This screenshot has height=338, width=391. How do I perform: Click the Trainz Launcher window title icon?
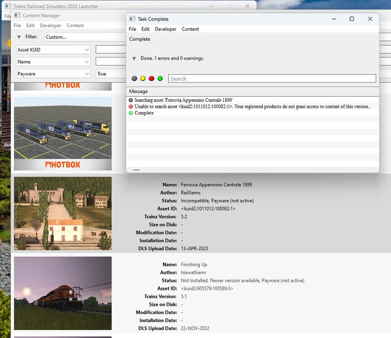(8, 6)
